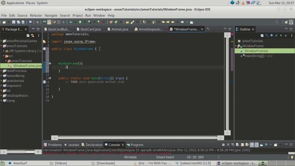Open the Navigate menu

tap(51, 15)
